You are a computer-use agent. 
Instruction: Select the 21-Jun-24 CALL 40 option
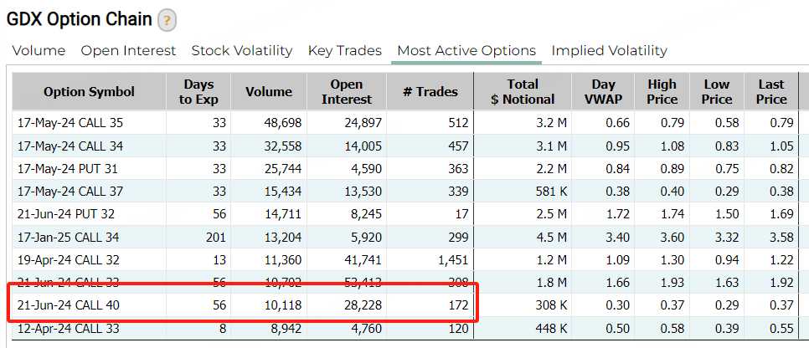click(68, 305)
